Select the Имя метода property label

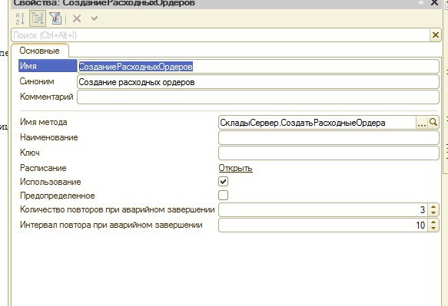click(x=44, y=122)
